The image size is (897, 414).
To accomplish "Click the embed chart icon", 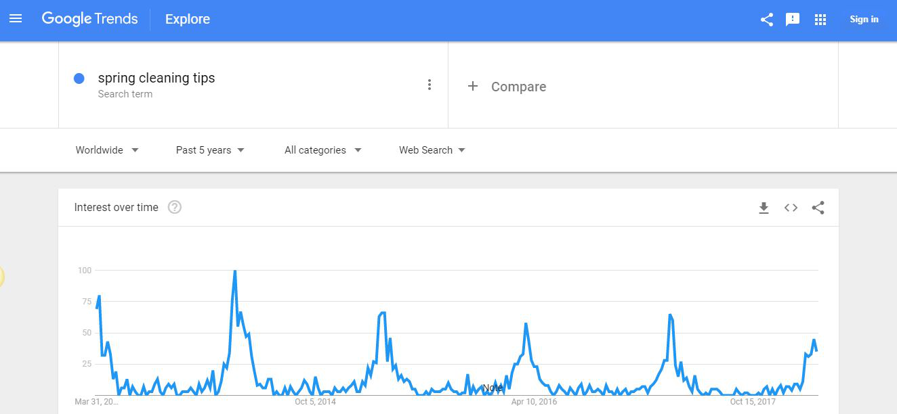I will coord(790,208).
